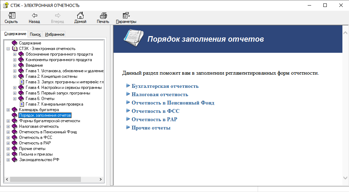Select Письма и приказы tree item

tap(36, 154)
